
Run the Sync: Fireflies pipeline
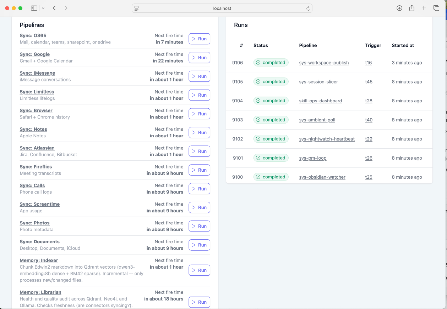coord(199,170)
